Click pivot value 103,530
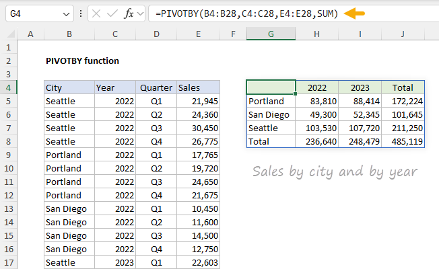Viewport: 439px width, 269px height. tap(317, 128)
